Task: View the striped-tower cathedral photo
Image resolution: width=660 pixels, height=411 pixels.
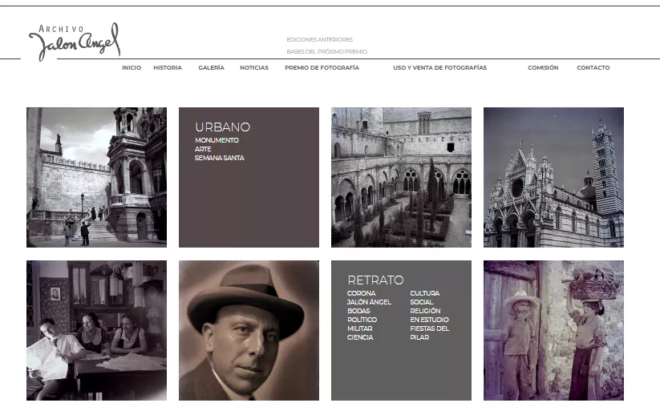Action: (x=553, y=177)
